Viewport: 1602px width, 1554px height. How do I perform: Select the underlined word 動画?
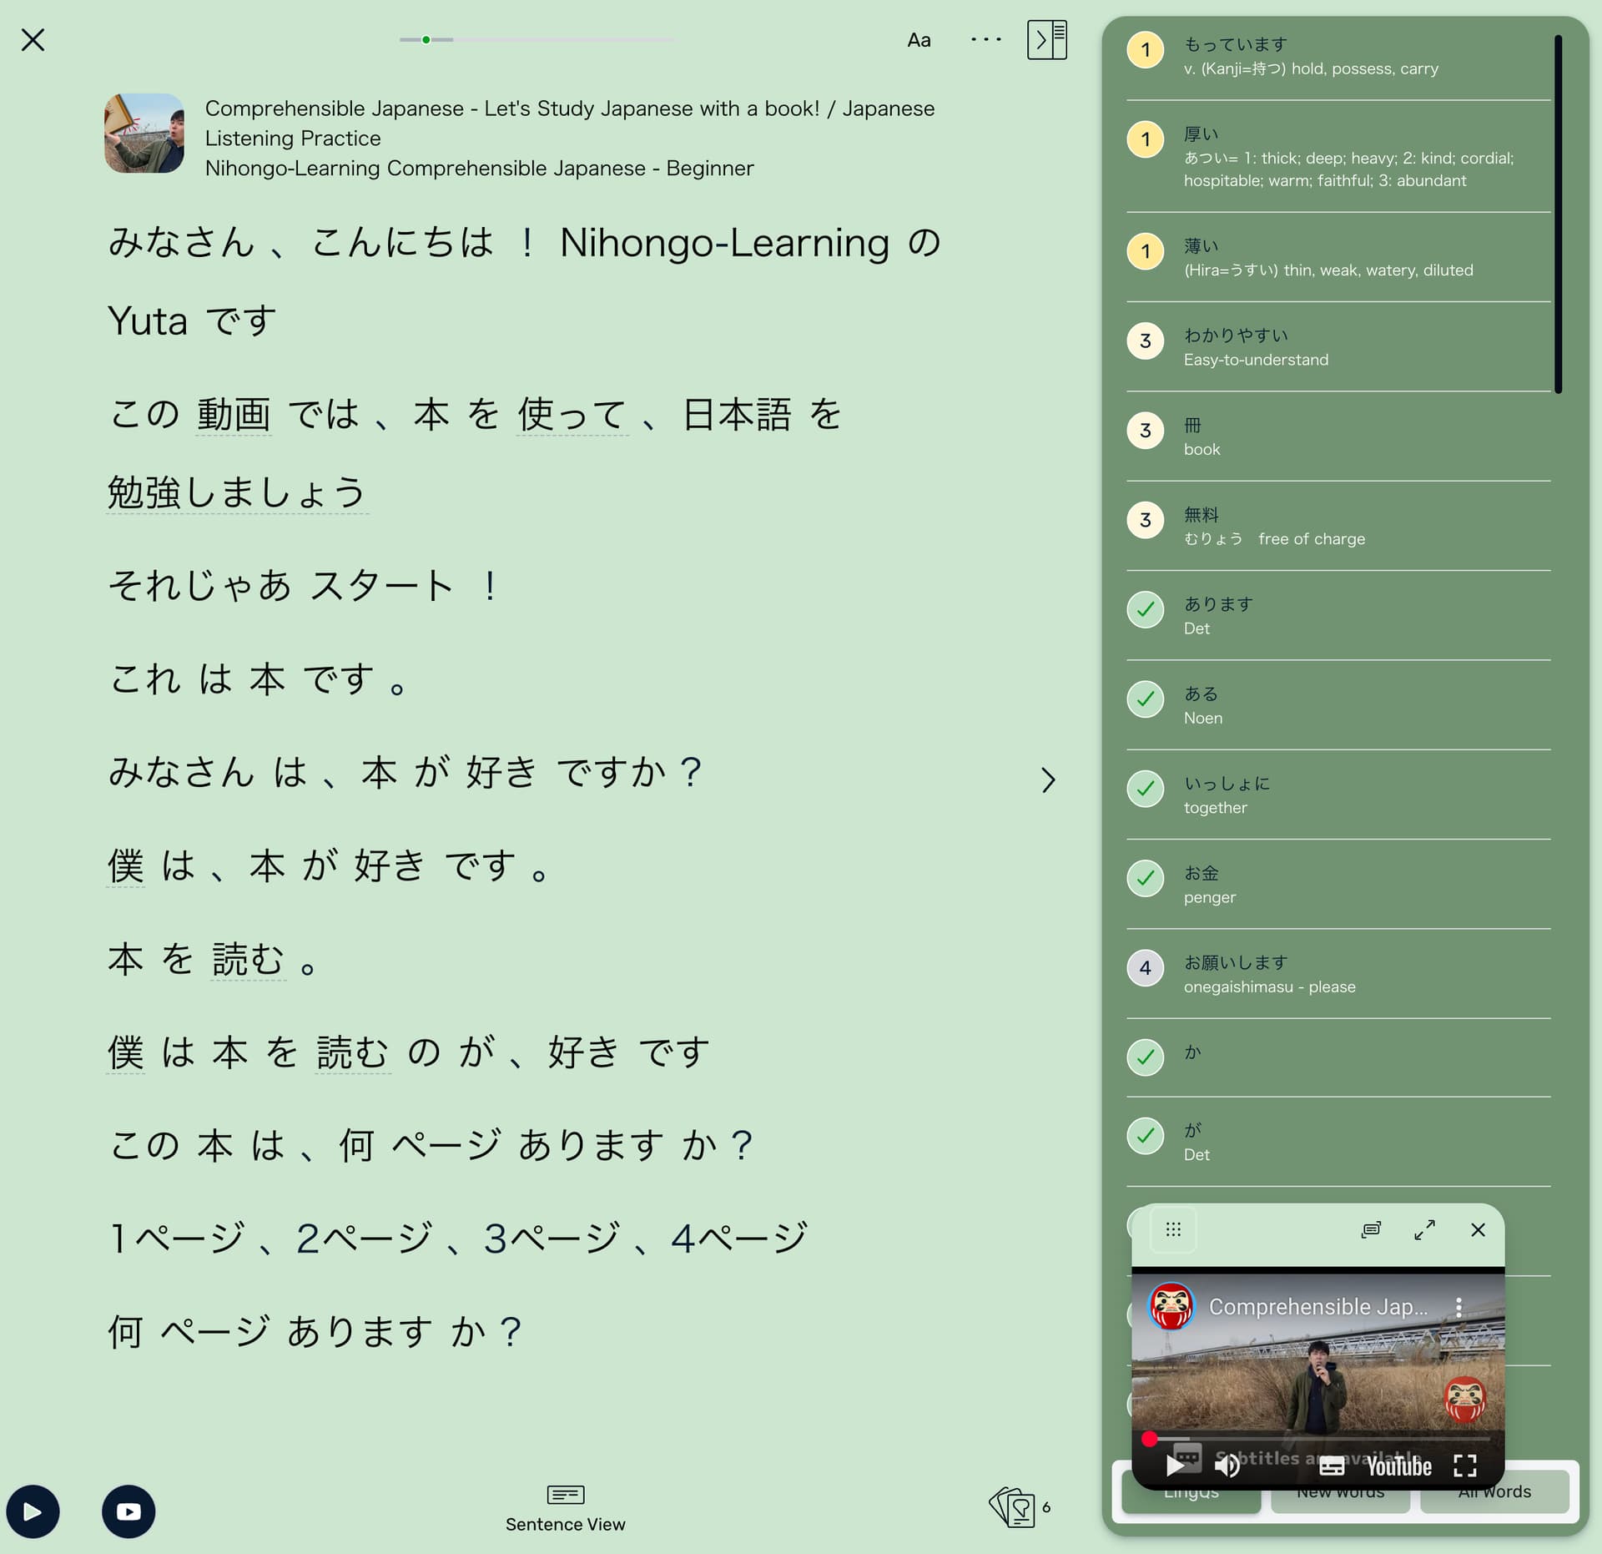[234, 414]
